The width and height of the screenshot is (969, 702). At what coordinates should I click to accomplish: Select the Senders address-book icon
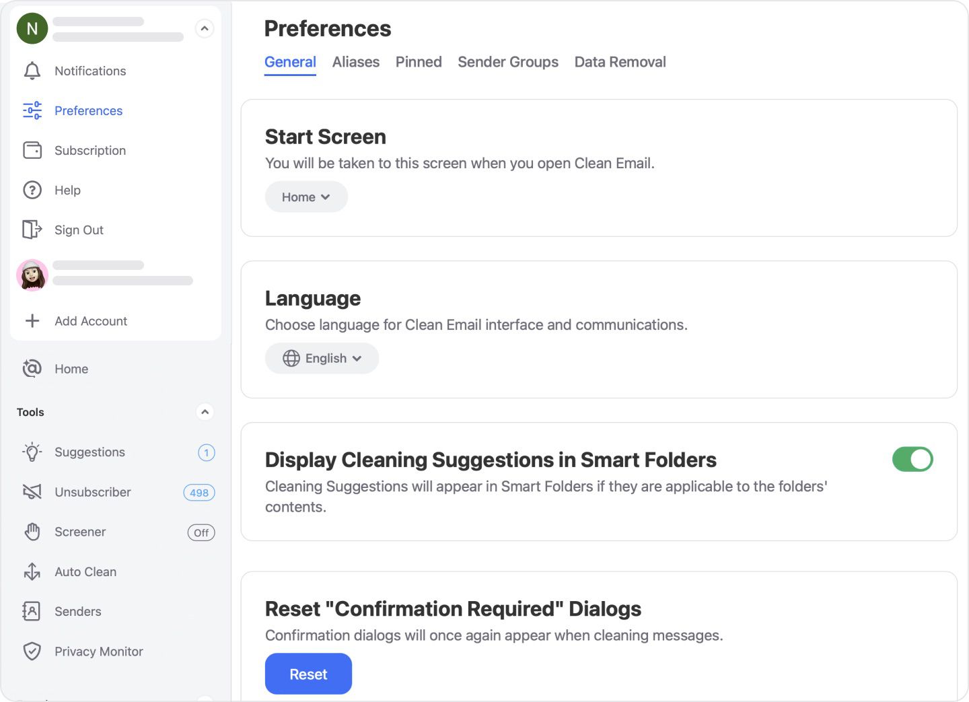[32, 611]
